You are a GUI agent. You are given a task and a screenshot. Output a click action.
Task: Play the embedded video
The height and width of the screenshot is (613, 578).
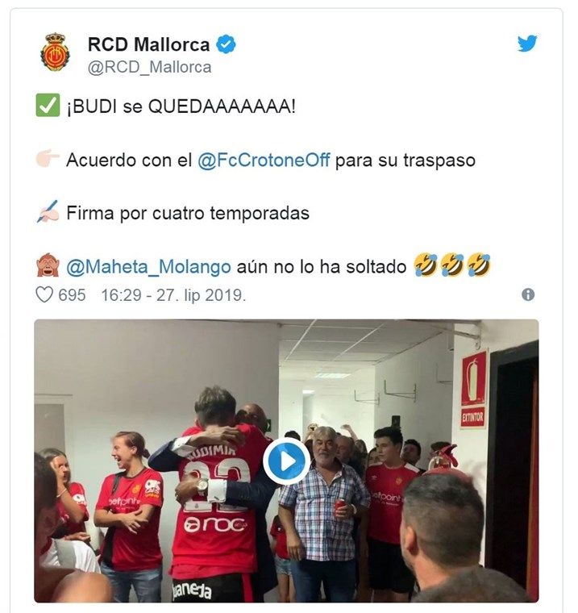point(286,461)
